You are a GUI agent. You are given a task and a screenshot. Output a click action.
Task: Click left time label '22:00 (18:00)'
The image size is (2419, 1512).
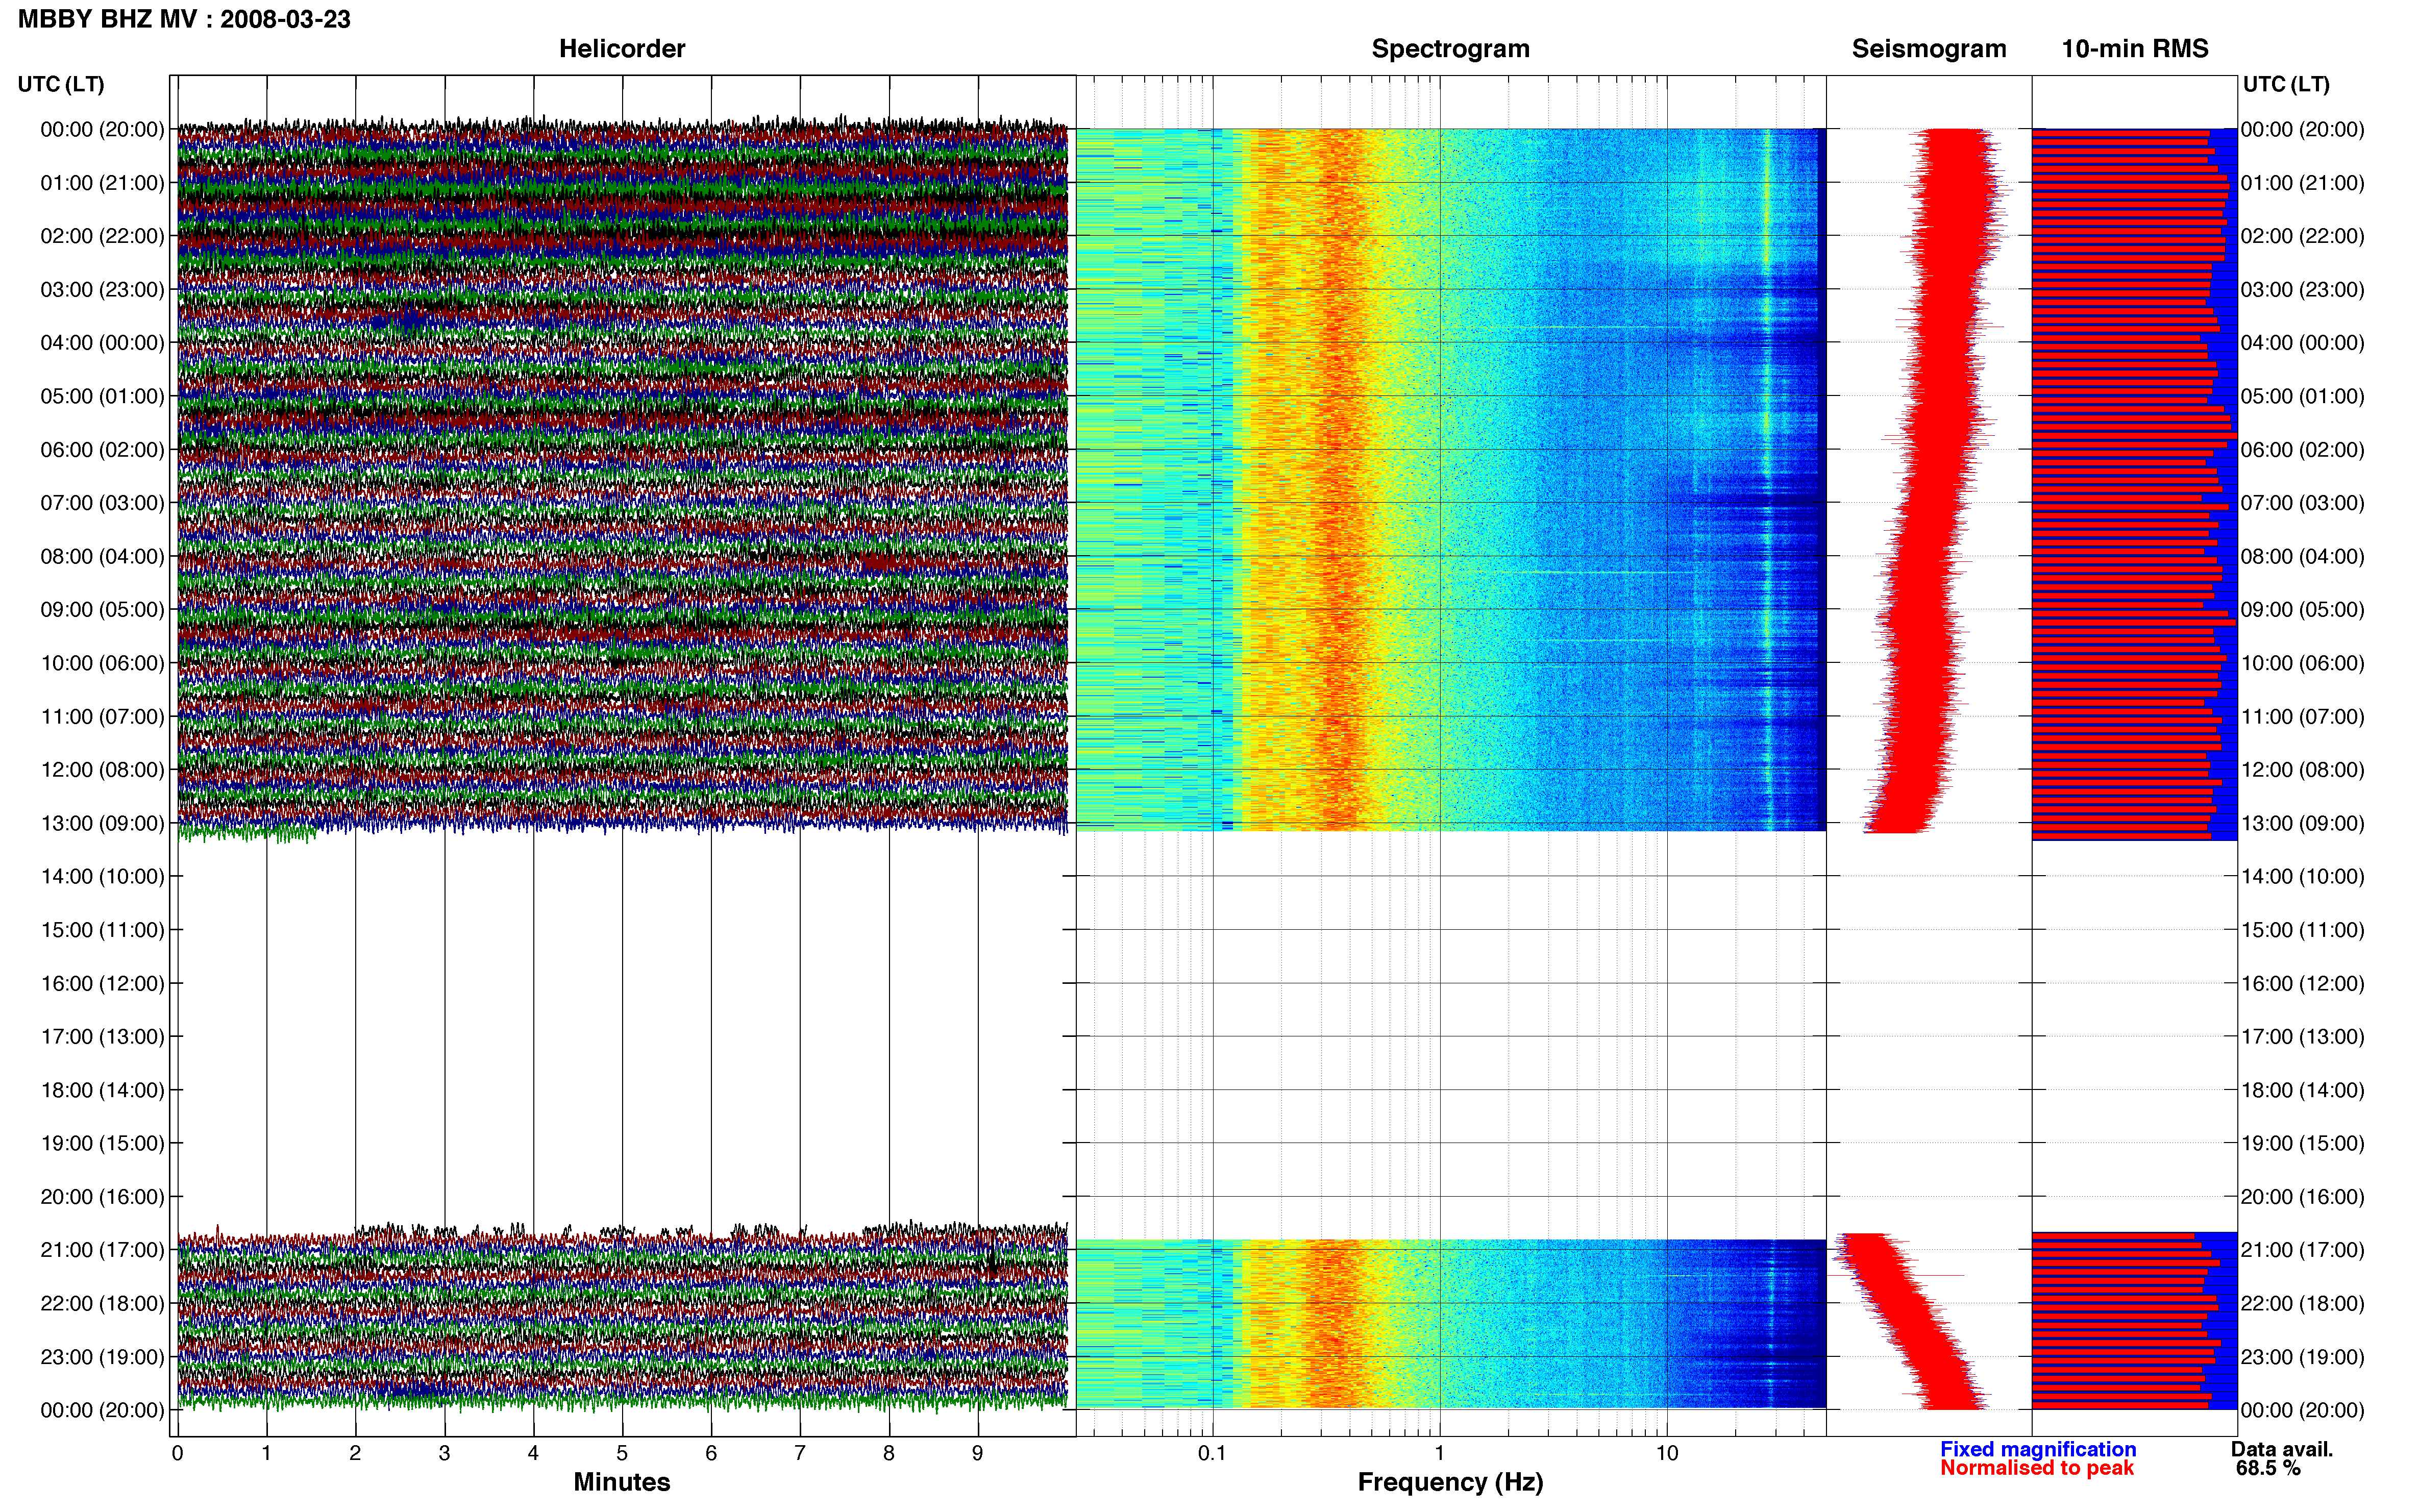pos(103,1304)
